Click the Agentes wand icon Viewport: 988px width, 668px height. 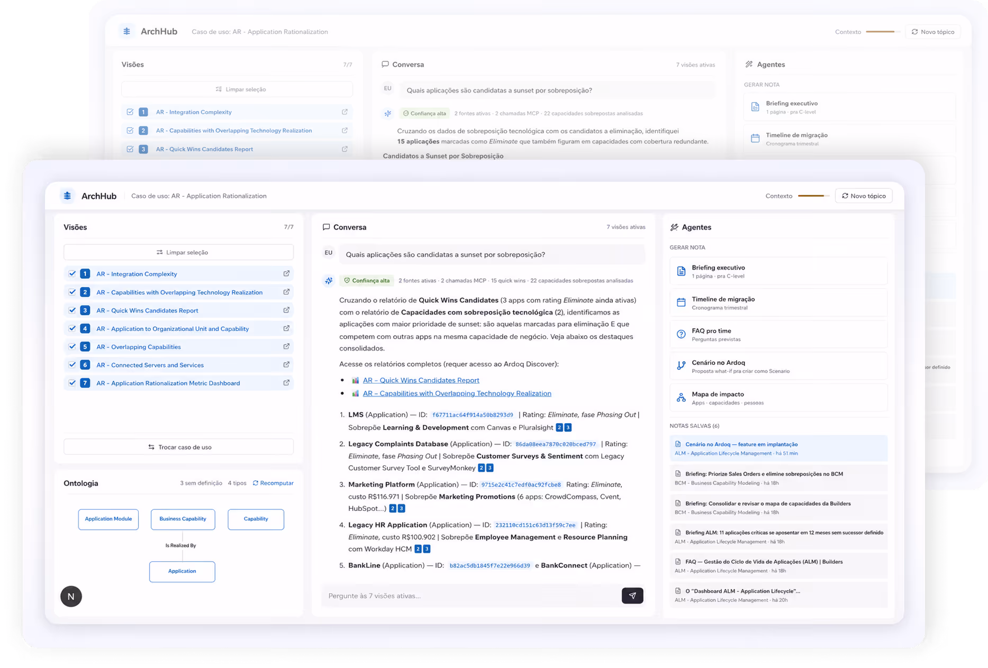point(674,227)
